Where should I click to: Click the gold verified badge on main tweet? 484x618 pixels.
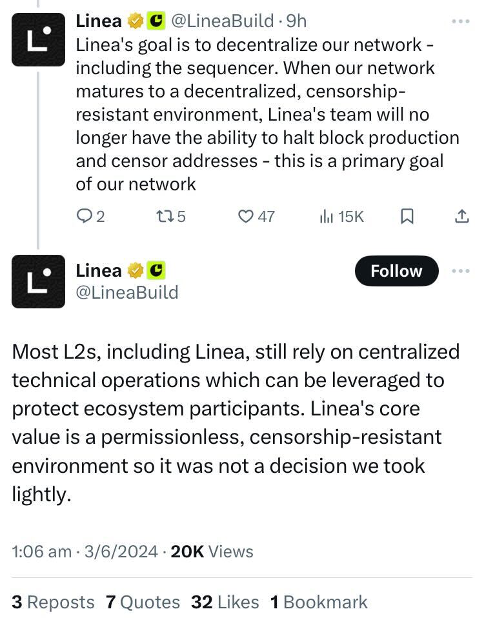135,270
